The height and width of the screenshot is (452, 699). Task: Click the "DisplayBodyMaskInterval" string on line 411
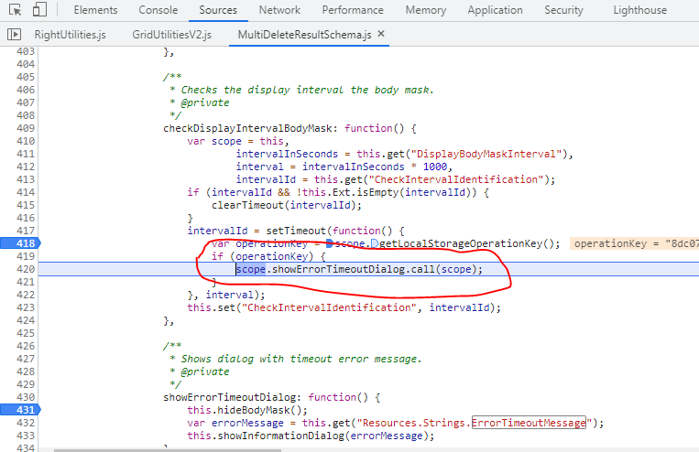tap(486, 154)
